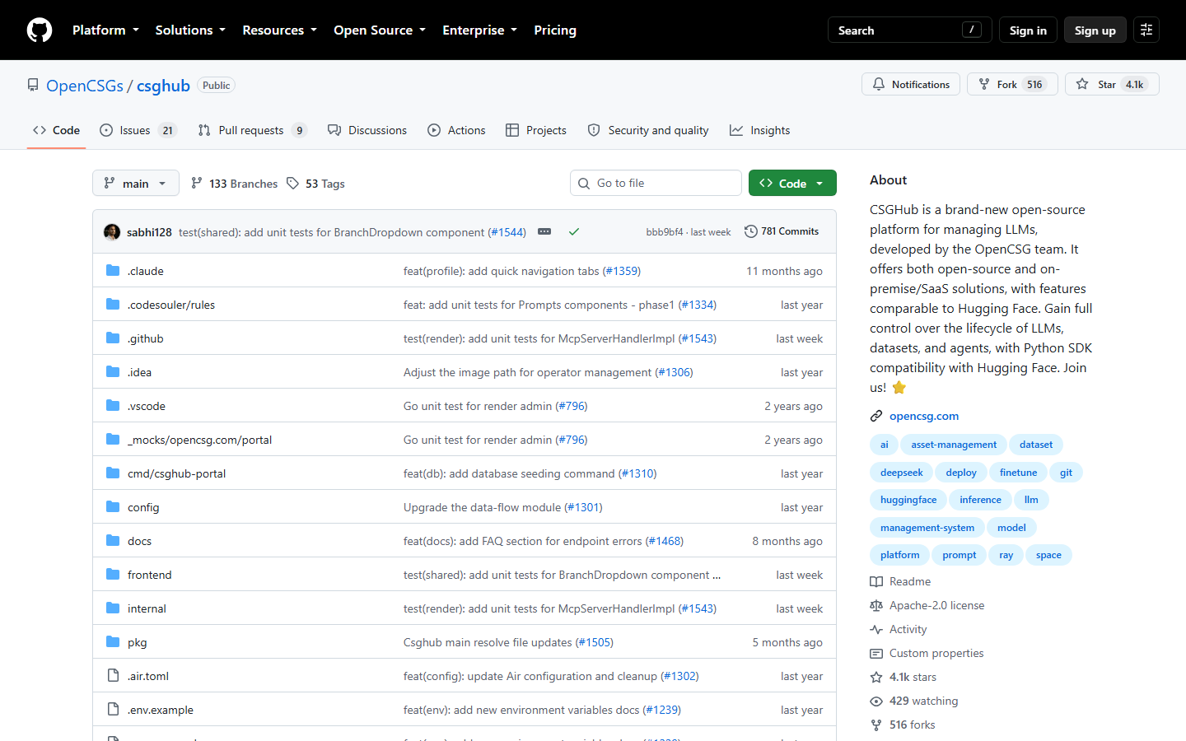Click the Search input box
This screenshot has width=1186, height=741.
909,30
